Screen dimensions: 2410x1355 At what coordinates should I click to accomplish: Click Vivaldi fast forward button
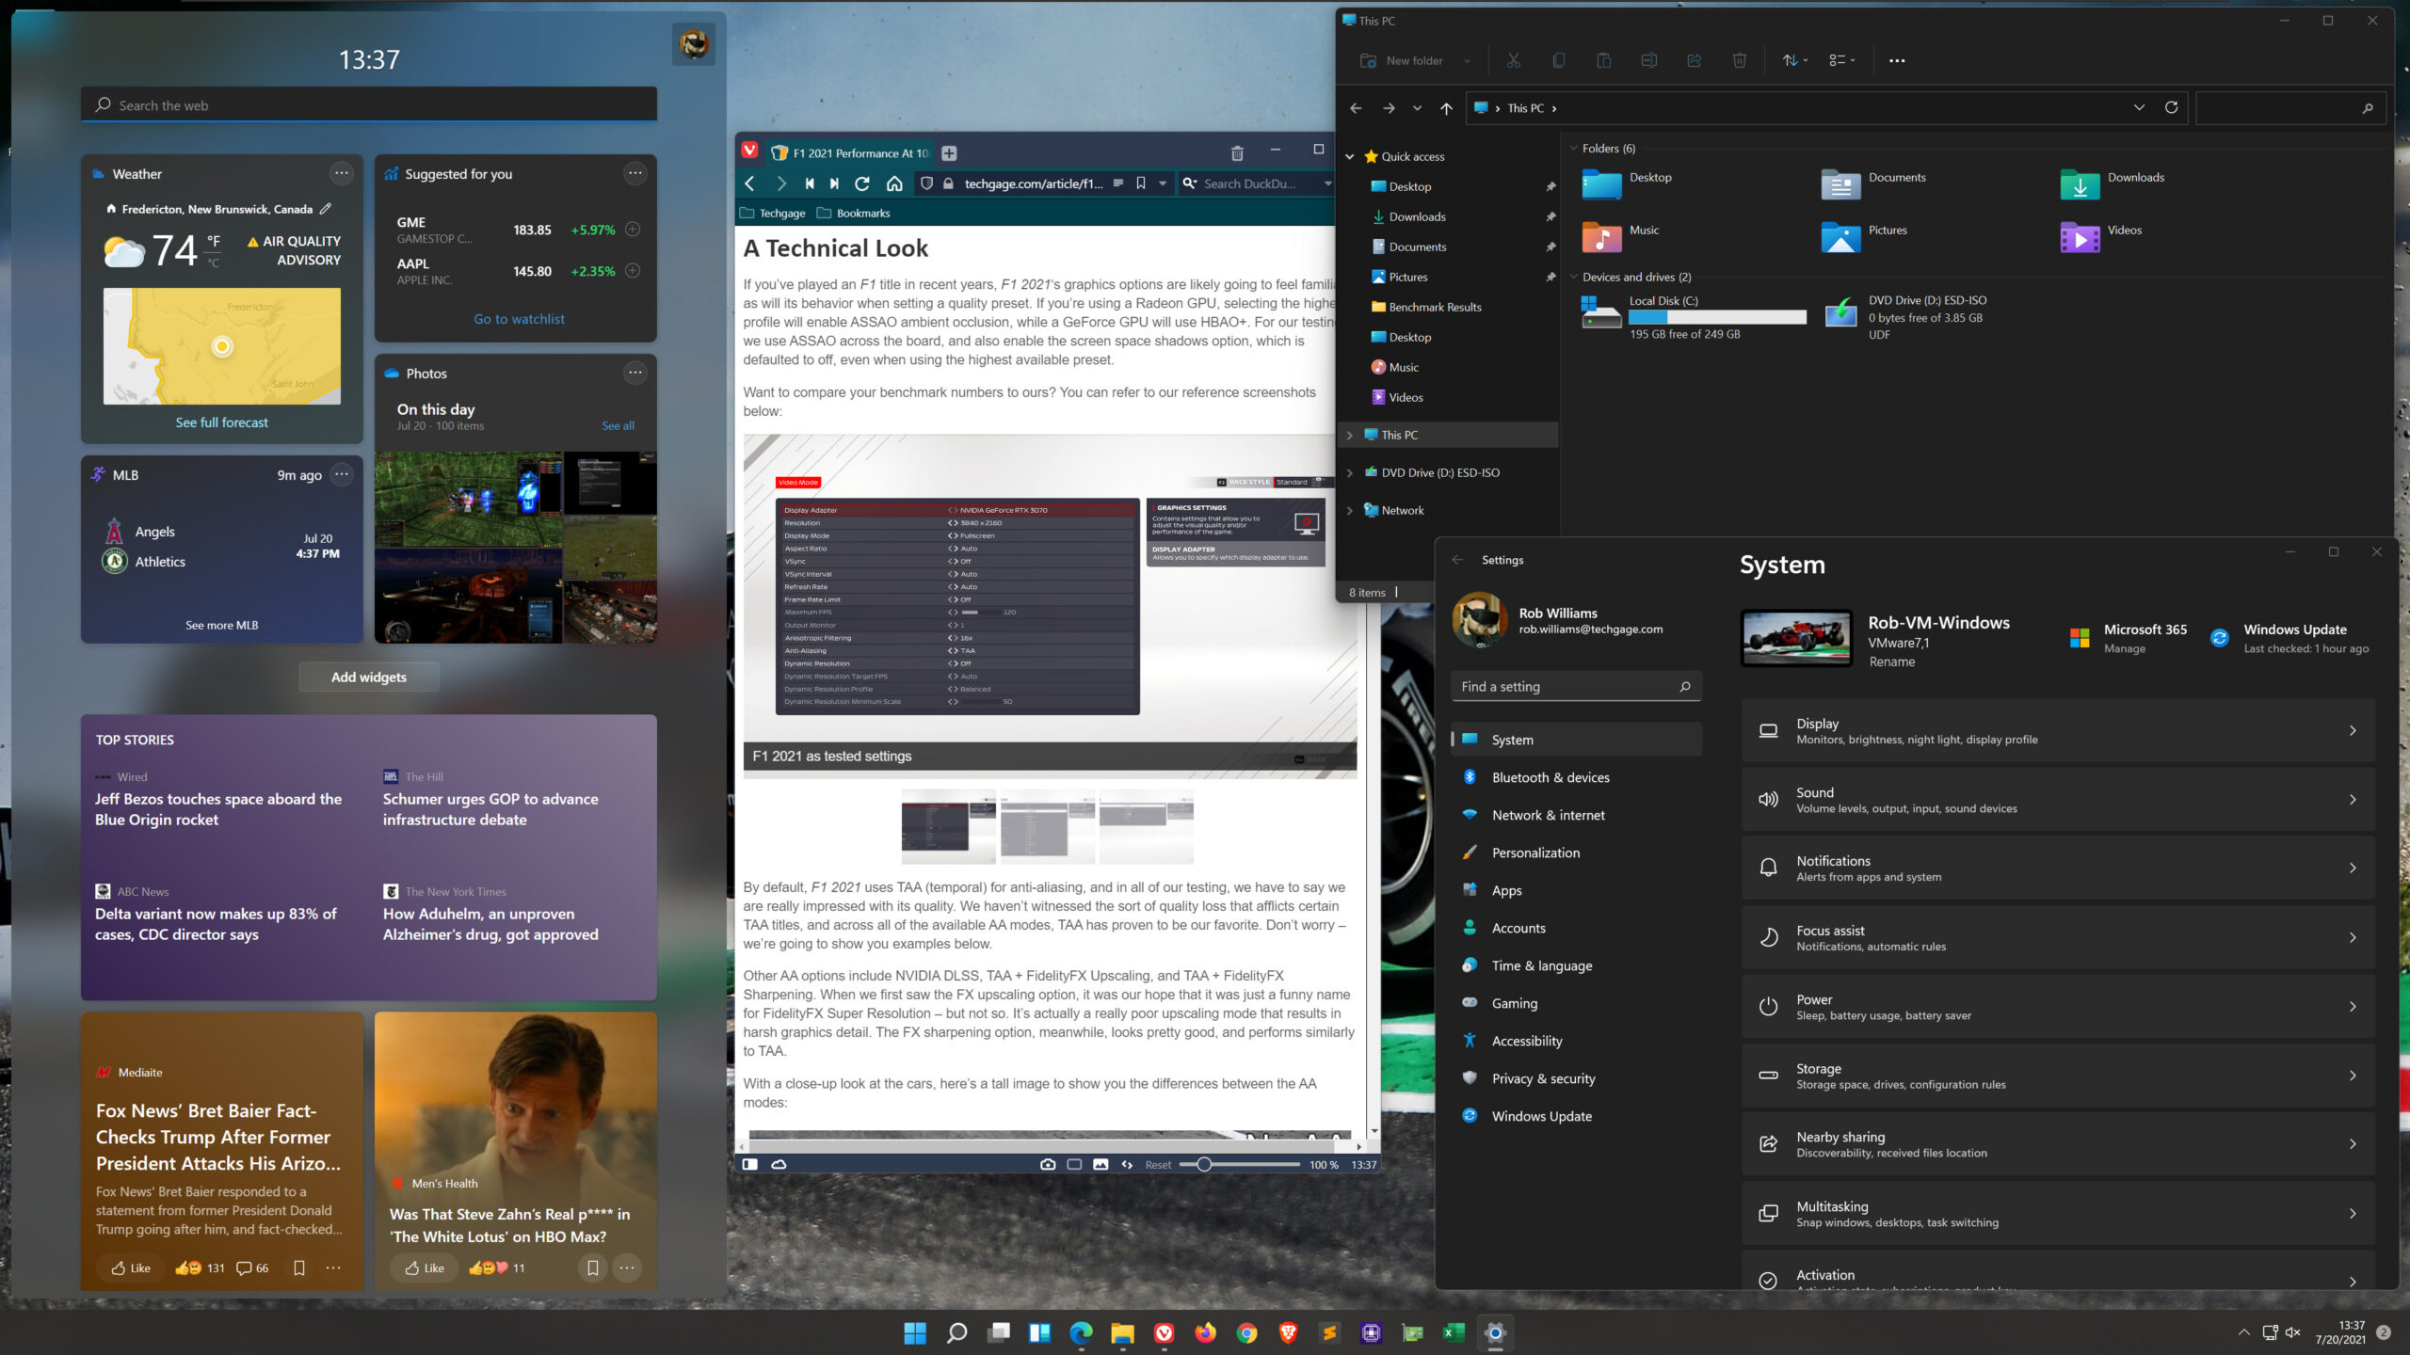point(834,183)
